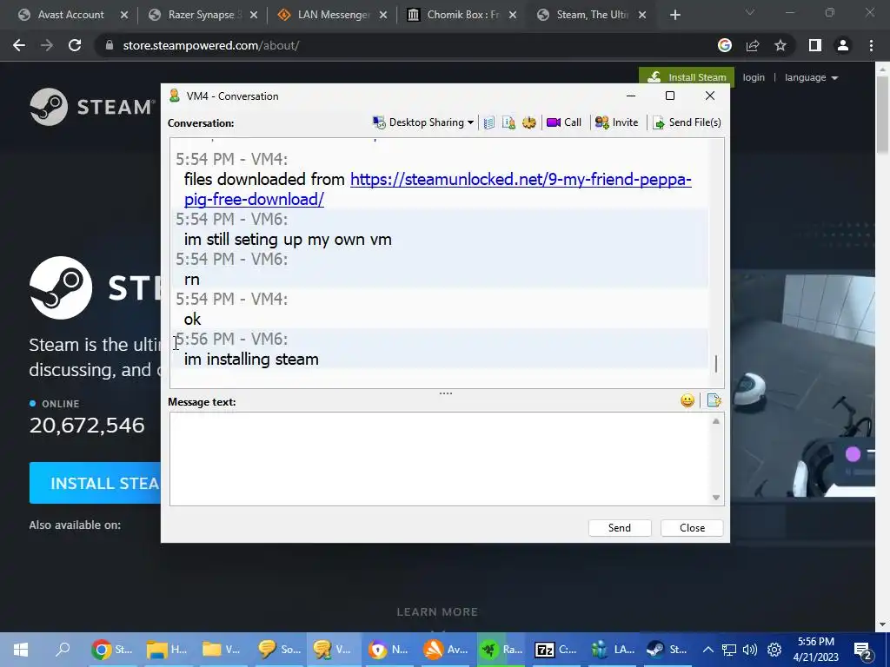Click 'im still seting up my own vm' message

(x=288, y=240)
